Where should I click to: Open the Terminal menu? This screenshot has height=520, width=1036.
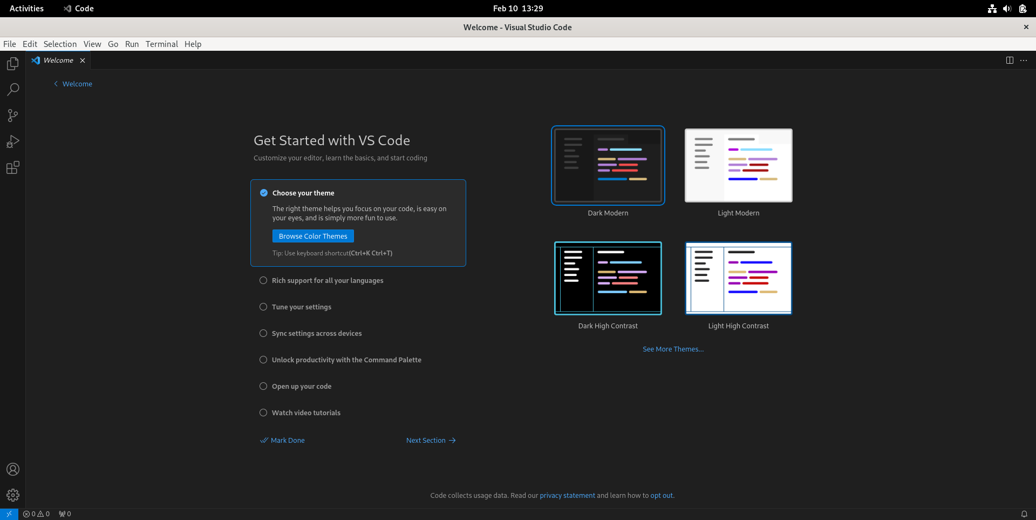pos(161,44)
